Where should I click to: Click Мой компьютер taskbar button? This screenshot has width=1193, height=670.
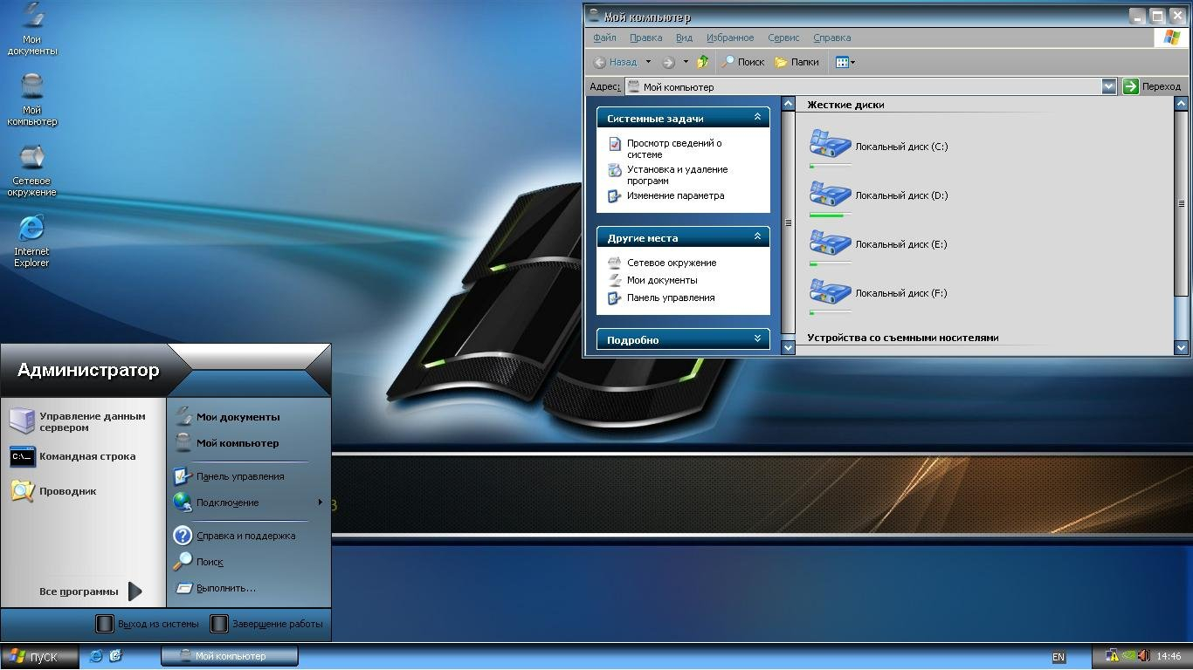pyautogui.click(x=230, y=656)
